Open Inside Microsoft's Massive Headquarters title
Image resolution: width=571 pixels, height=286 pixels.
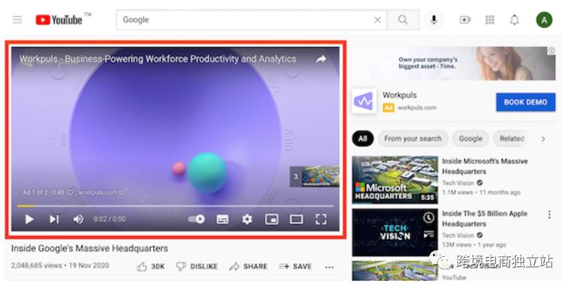(x=485, y=166)
